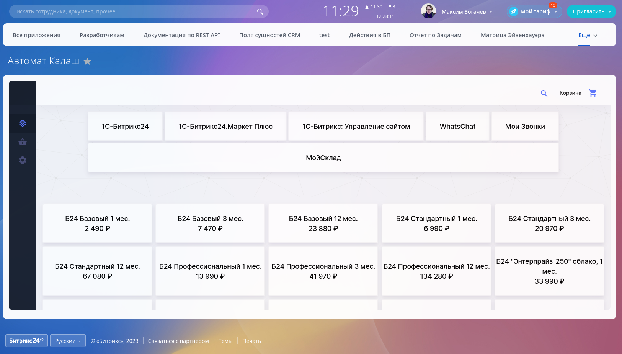This screenshot has height=354, width=622.
Task: Open shopping basket icon in dark sidebar
Action: (23, 142)
